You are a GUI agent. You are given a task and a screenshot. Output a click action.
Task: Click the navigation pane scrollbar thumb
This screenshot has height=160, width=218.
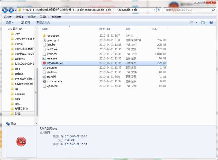[36, 92]
